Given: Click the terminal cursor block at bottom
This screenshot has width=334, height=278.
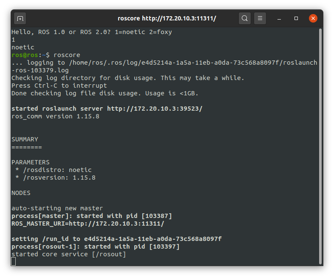Looking at the screenshot, I should (14, 261).
